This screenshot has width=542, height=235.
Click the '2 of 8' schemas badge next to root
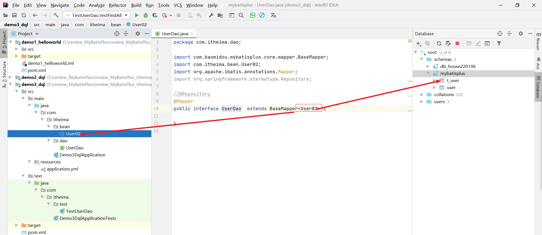(x=445, y=52)
